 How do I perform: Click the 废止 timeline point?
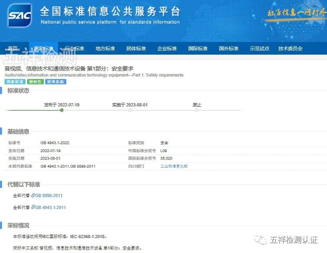(197, 110)
